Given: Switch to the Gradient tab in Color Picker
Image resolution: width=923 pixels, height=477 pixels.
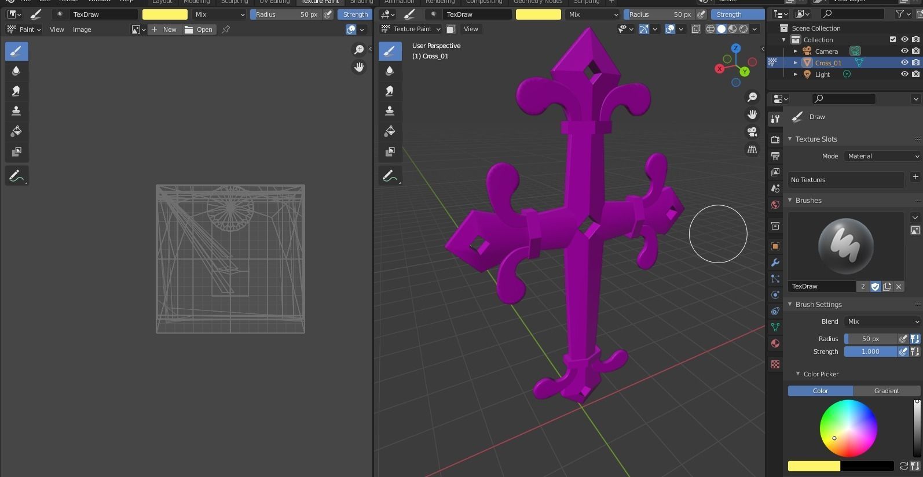Looking at the screenshot, I should pyautogui.click(x=887, y=391).
